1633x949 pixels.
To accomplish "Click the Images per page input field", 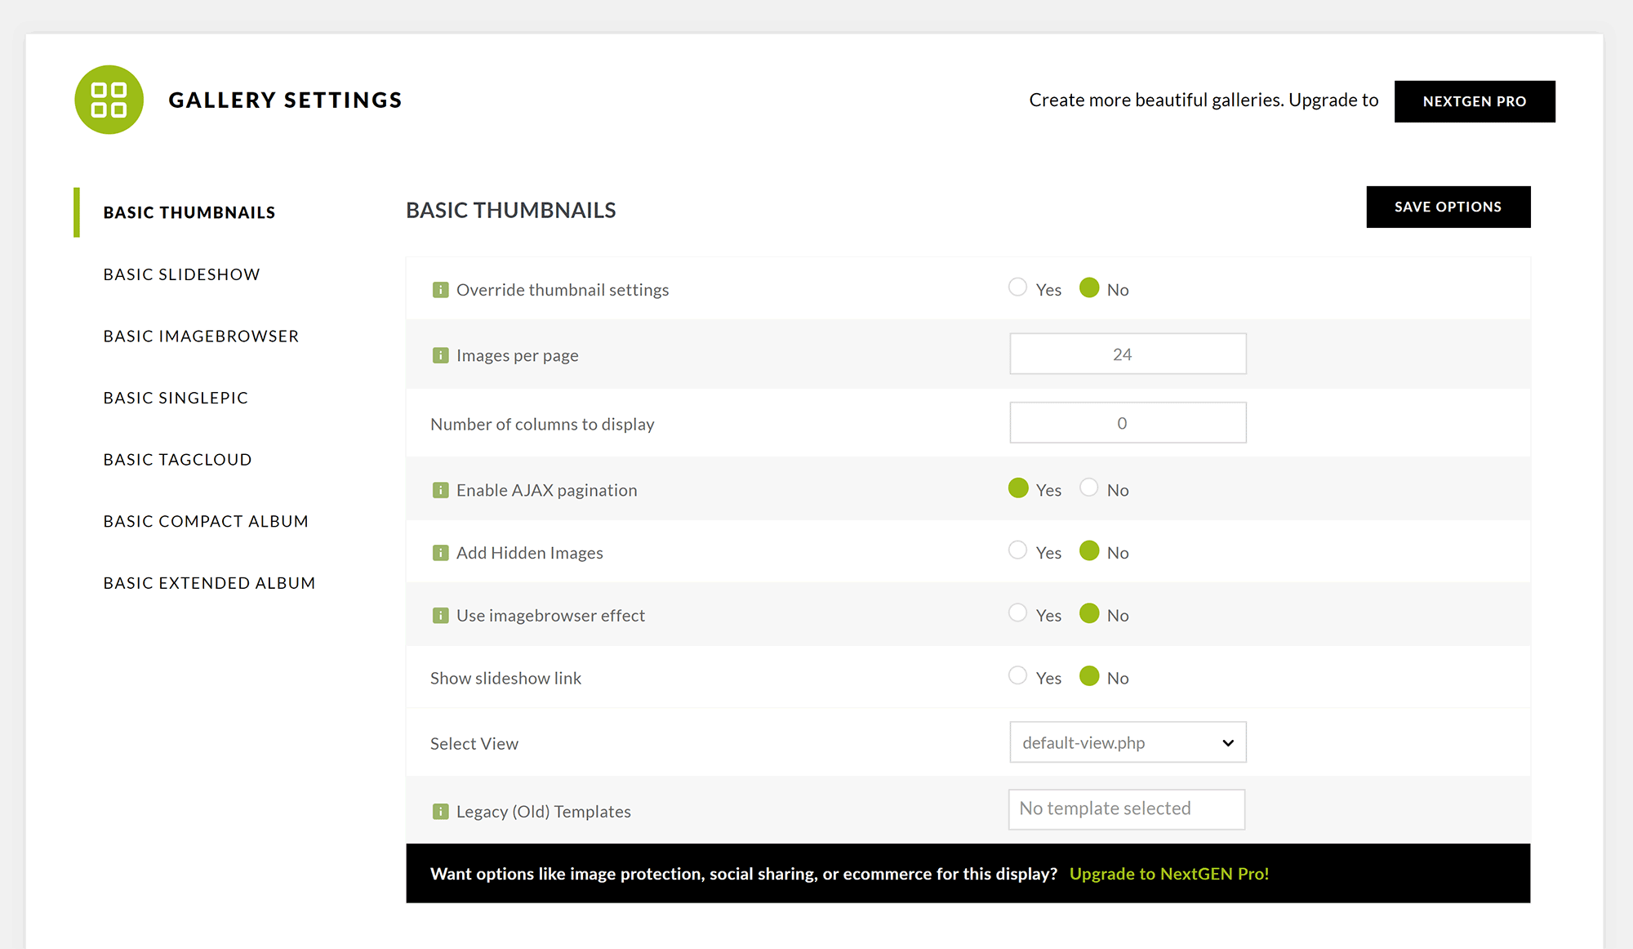I will pos(1128,354).
